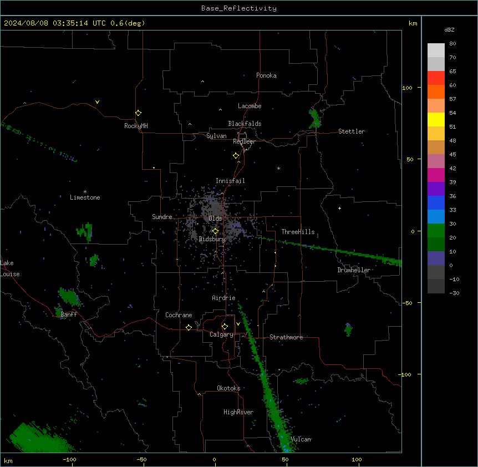Click the green echo cell near Stettler
The image size is (478, 467).
tap(314, 118)
